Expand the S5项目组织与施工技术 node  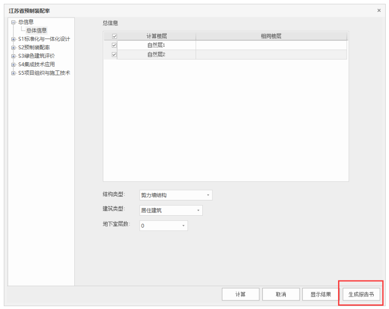(x=13, y=73)
